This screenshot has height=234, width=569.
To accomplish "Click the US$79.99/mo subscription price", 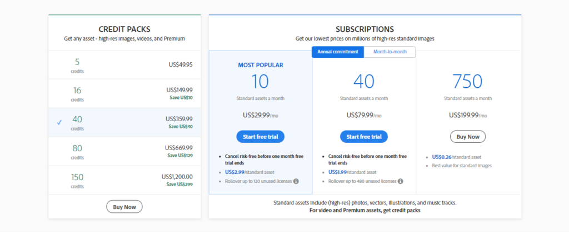I will (364, 116).
